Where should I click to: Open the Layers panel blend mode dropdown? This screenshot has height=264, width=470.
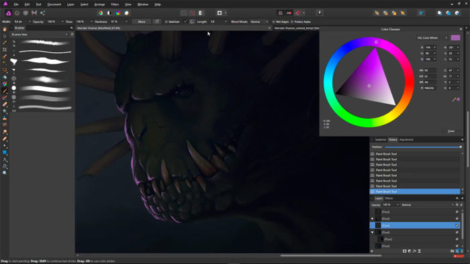[x=428, y=205]
